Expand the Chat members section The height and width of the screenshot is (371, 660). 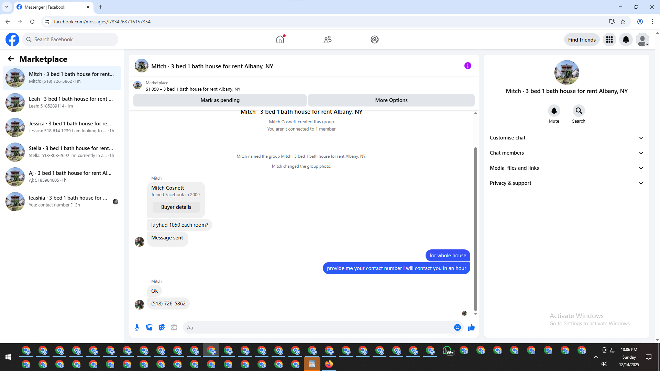click(566, 153)
